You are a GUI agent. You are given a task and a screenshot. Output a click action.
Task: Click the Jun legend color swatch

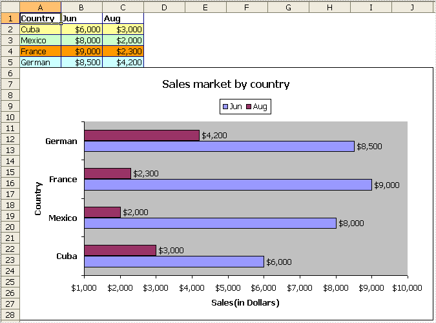tap(225, 107)
